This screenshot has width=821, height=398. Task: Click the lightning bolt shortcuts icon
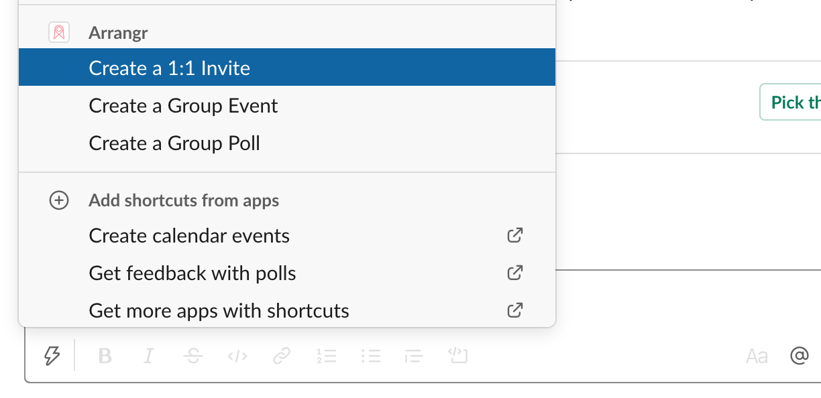pyautogui.click(x=52, y=356)
